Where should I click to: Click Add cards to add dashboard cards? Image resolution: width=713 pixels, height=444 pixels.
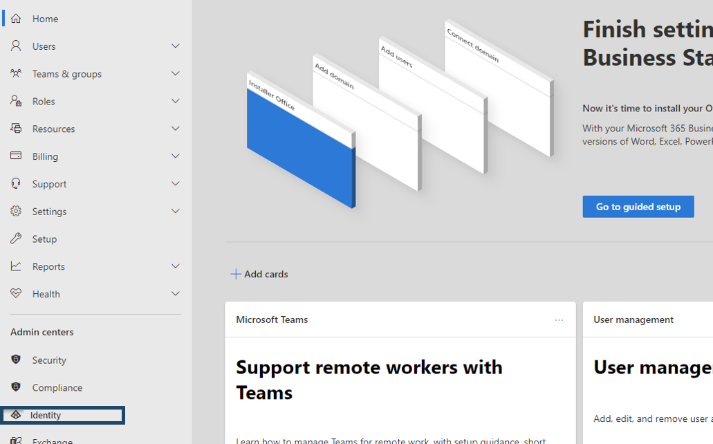click(259, 274)
